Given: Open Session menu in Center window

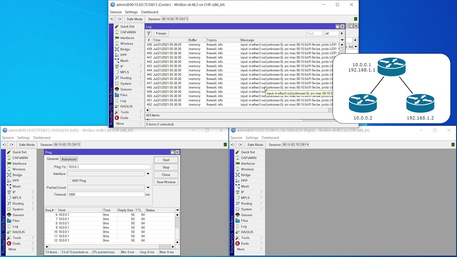Looking at the screenshot, I should click(x=116, y=12).
